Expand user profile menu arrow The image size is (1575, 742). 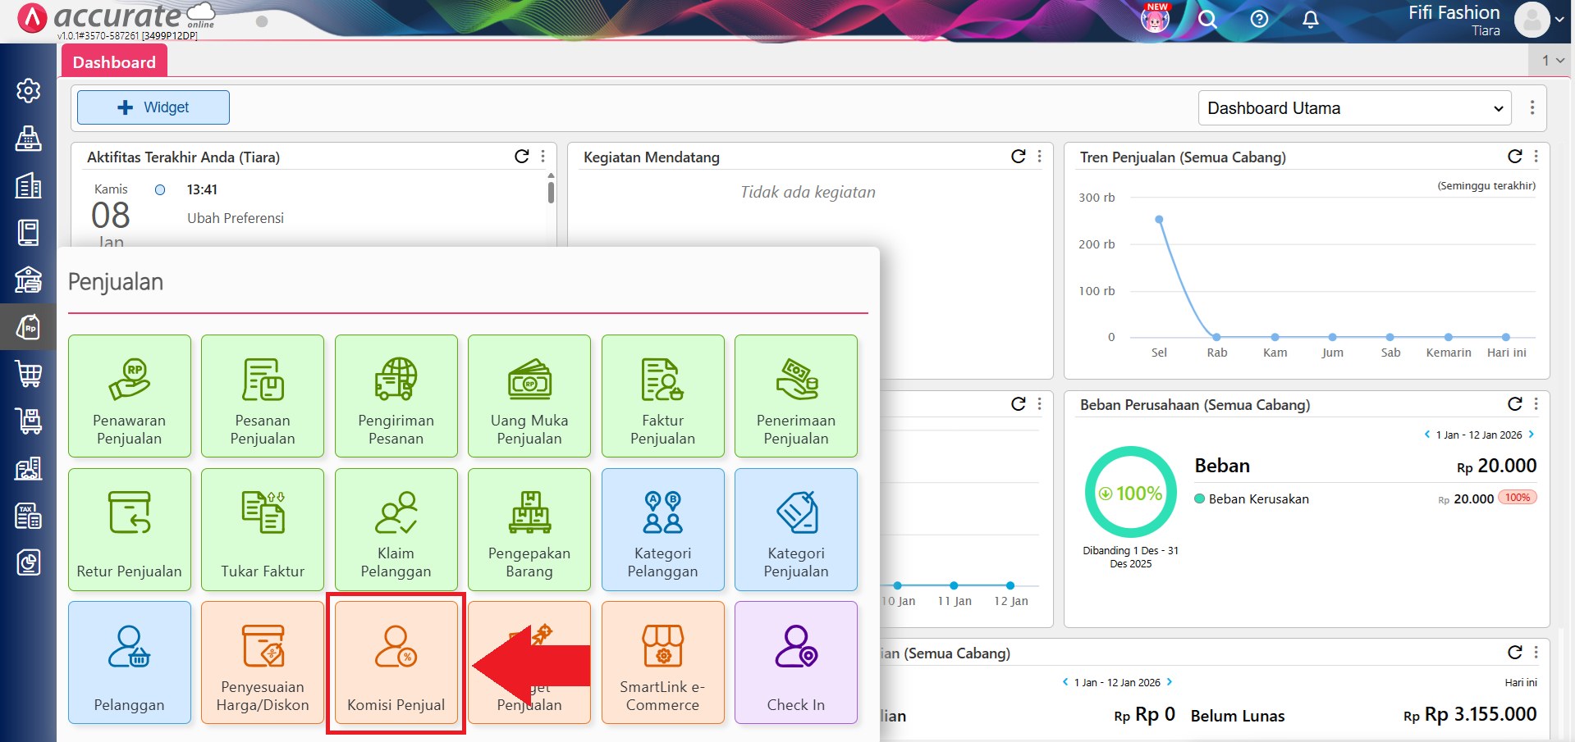[1559, 20]
